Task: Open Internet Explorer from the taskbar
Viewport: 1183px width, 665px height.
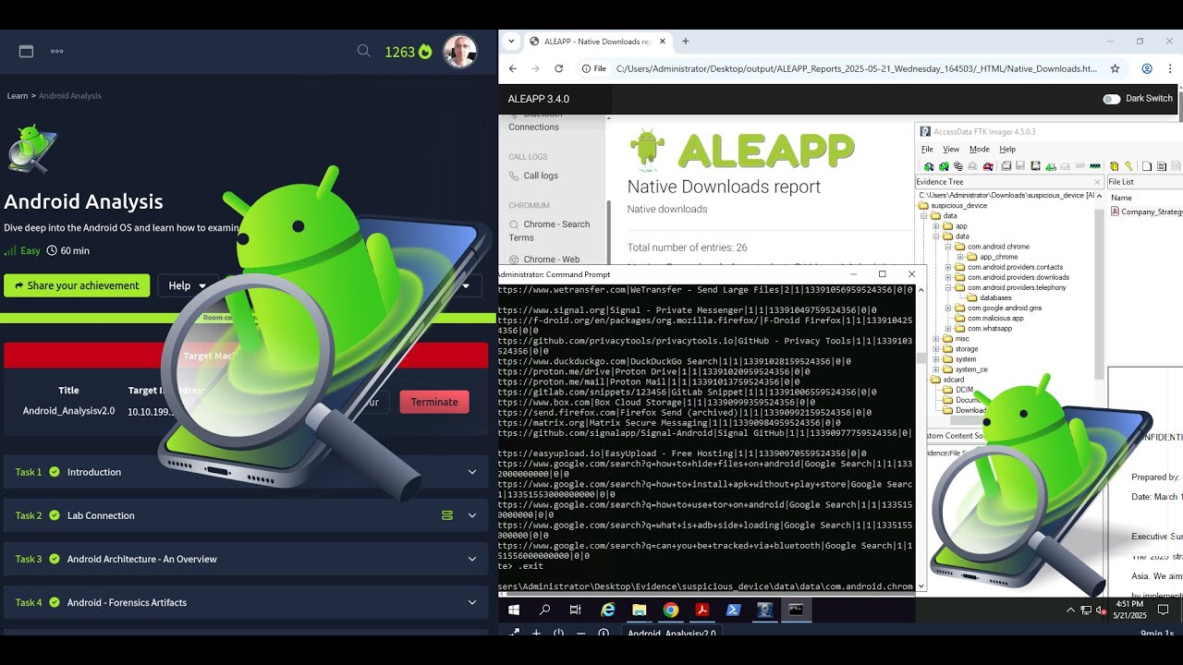Action: [x=608, y=610]
